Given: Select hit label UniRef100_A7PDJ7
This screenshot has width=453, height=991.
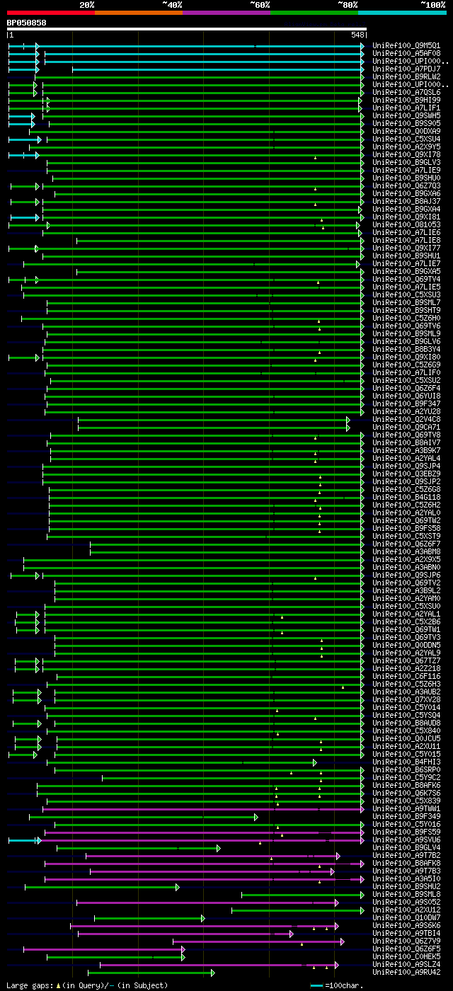Looking at the screenshot, I should (x=408, y=69).
